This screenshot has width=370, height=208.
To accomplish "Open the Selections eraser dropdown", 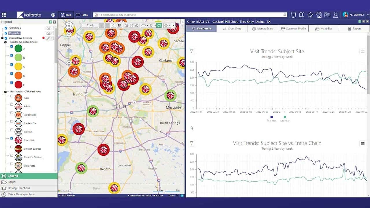I will (52, 28).
